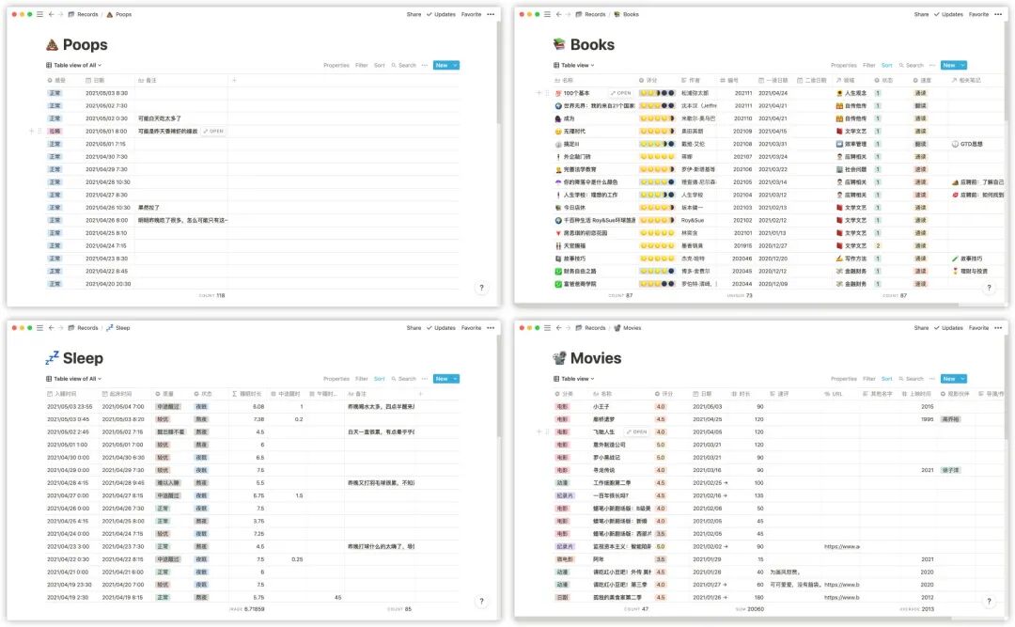This screenshot has height=627, width=1015.
Task: Click the poop emoji icon beside Poops title
Action: point(52,45)
